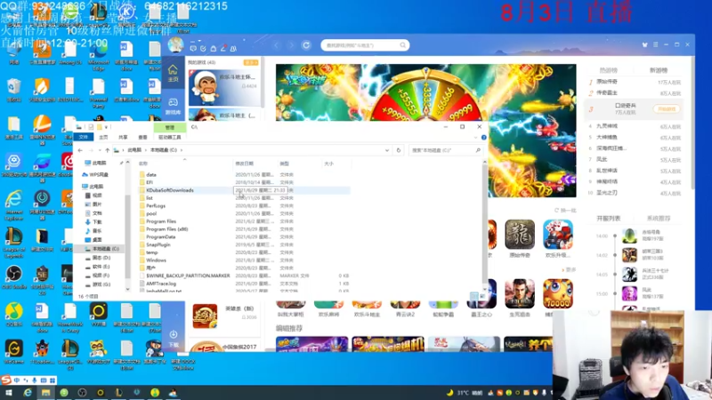This screenshot has height=400, width=712.
Task: Open File Explorer on the taskbar
Action: click(x=45, y=392)
